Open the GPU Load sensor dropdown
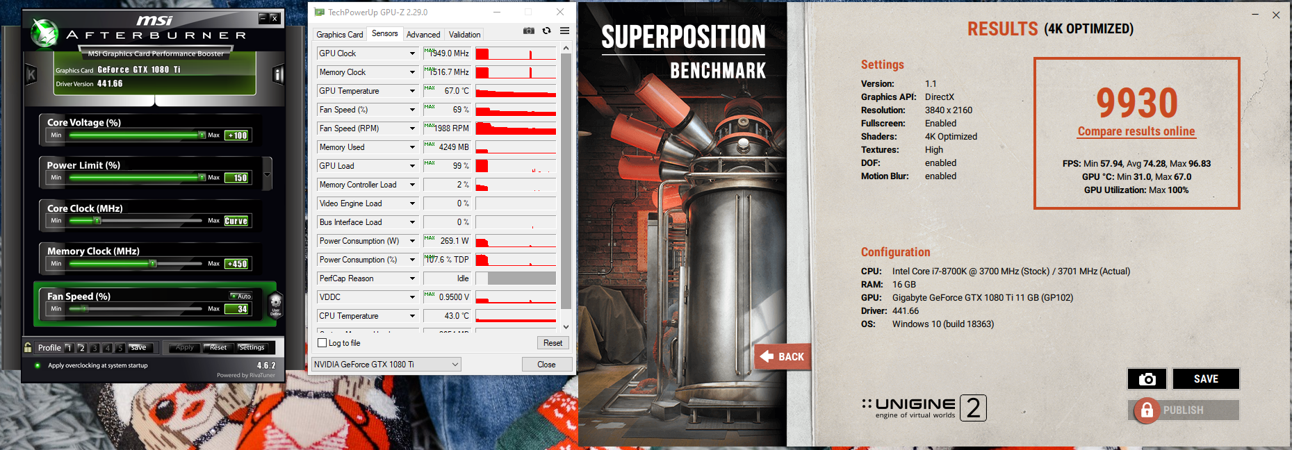The height and width of the screenshot is (450, 1292). [x=412, y=166]
